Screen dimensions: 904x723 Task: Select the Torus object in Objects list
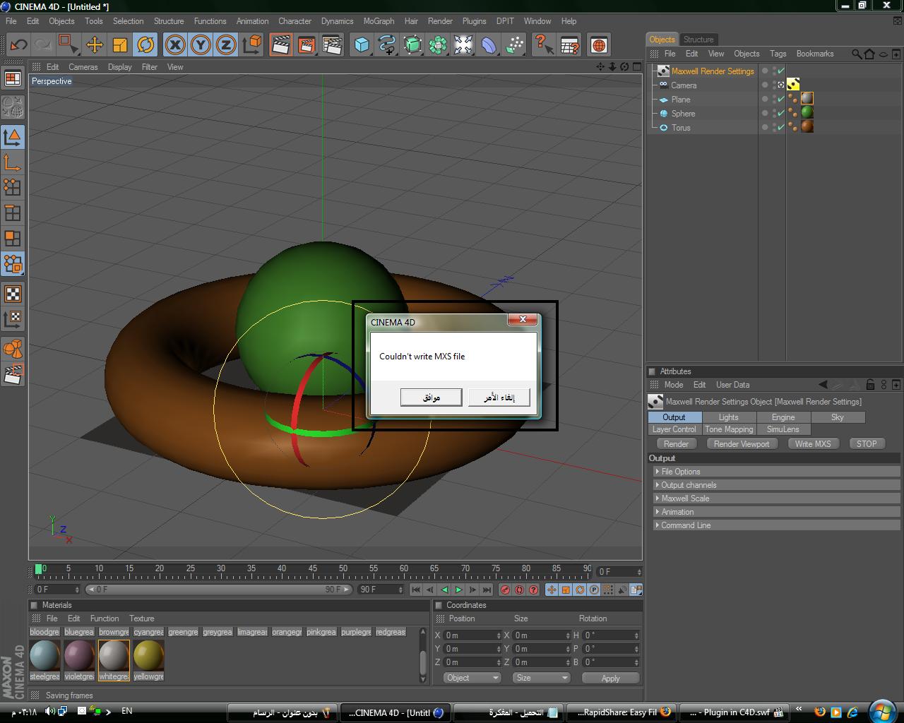click(x=681, y=128)
